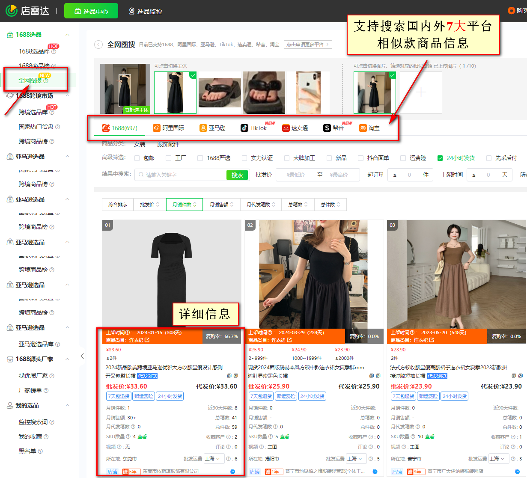Open the 选品中心 menu item
Image resolution: width=527 pixels, height=478 pixels.
[91, 10]
